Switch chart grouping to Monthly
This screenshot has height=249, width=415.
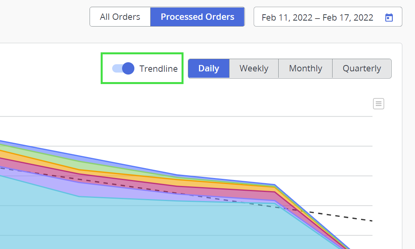click(x=305, y=69)
